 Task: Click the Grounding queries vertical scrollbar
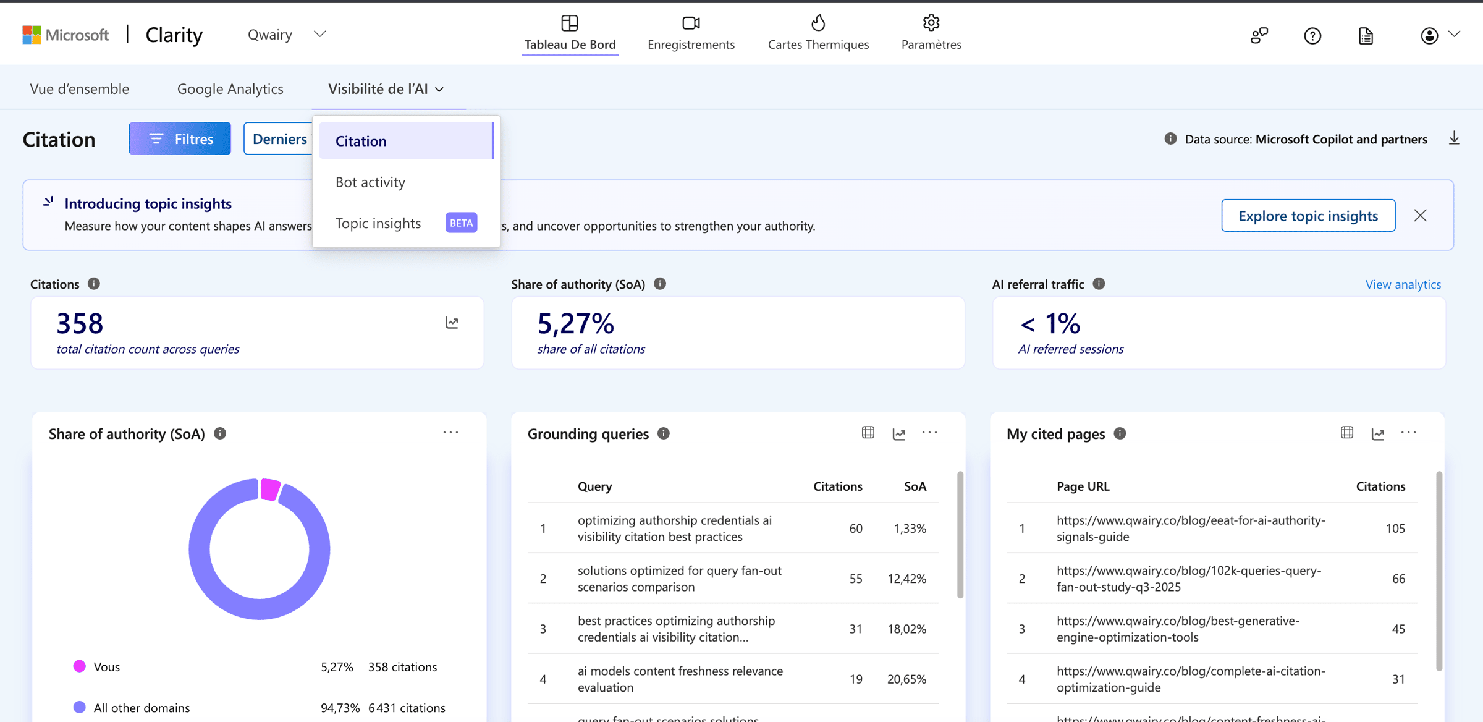[960, 535]
